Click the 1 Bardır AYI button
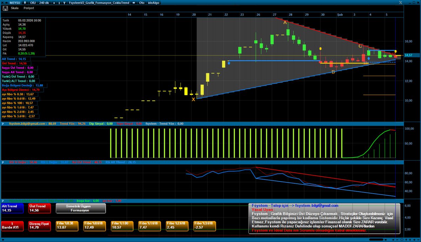The image size is (421, 242). (12, 225)
